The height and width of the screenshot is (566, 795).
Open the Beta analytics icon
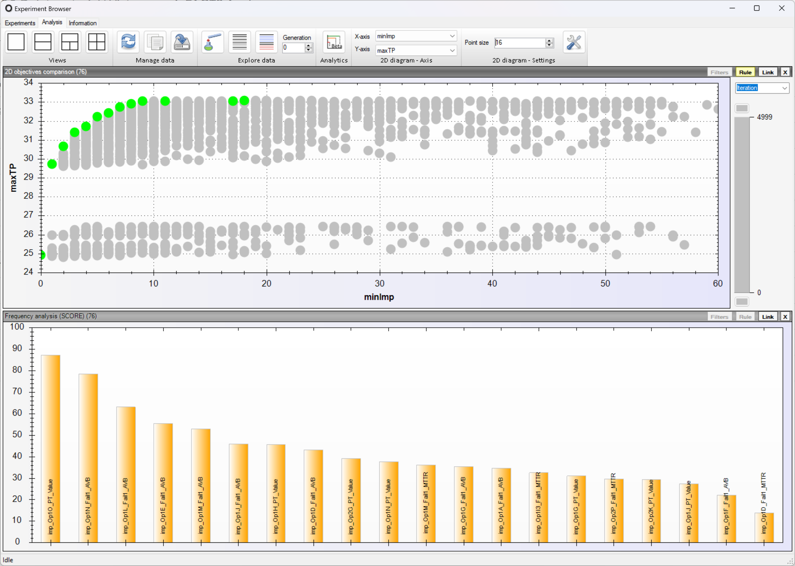tap(334, 42)
